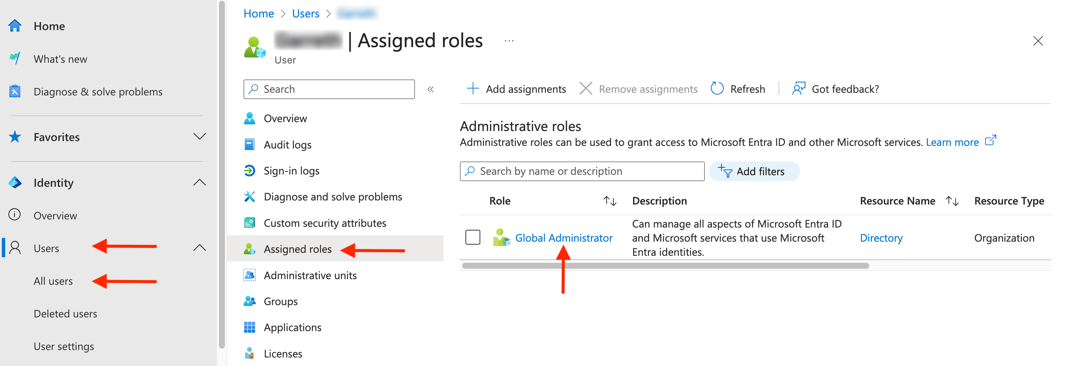Click the Favorites star icon
Image resolution: width=1066 pixels, height=366 pixels.
click(15, 137)
